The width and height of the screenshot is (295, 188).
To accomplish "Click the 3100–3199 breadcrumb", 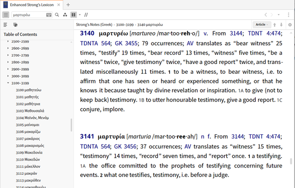I will [125, 25].
